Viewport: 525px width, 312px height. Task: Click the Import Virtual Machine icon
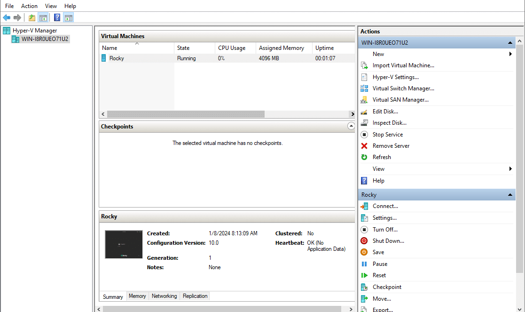[x=364, y=65]
